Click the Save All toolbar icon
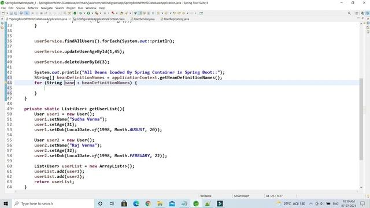 (x=16, y=13)
